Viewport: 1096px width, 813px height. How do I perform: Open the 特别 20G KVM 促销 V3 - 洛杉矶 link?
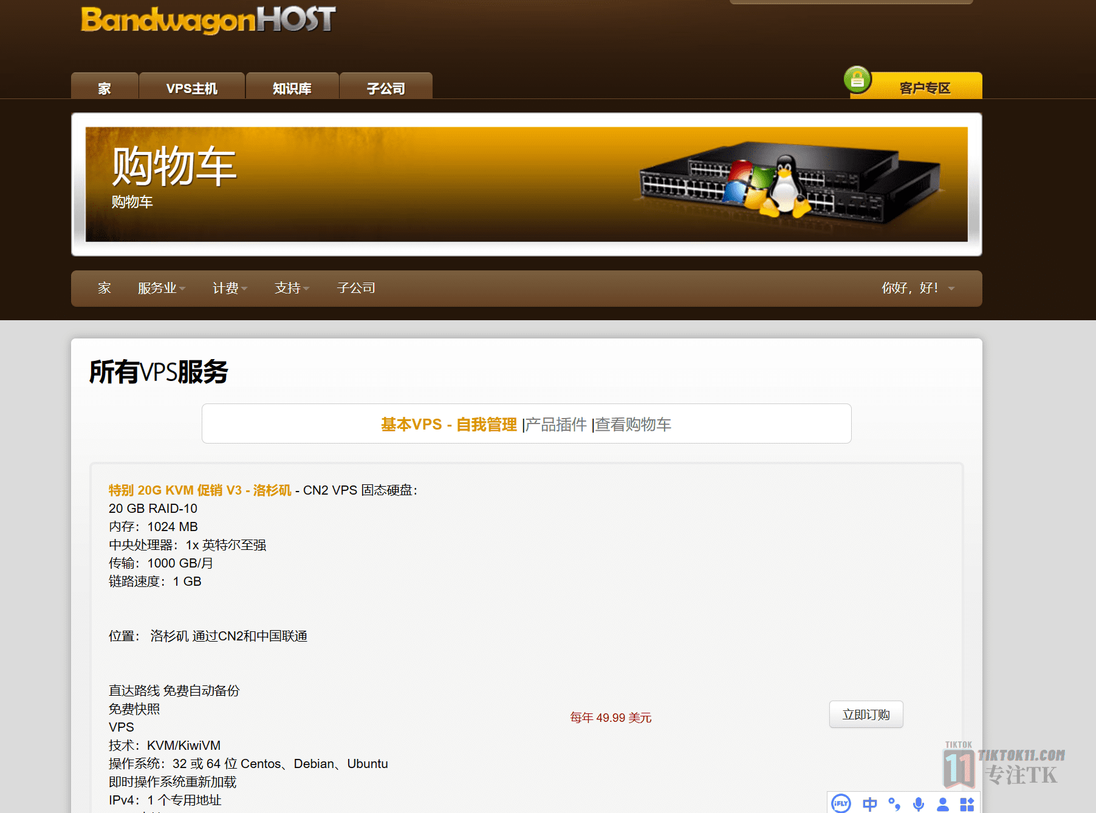coord(200,490)
